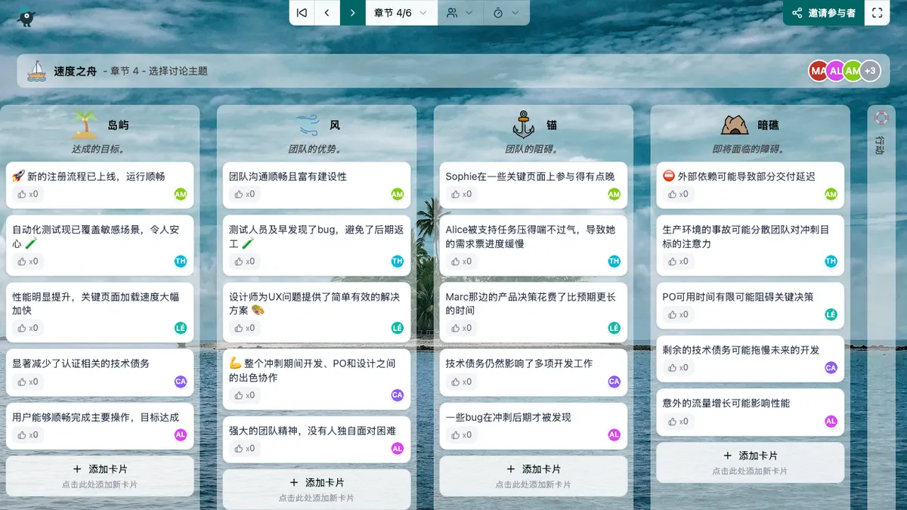Viewport: 907px width, 510px height.
Task: Open the 章节 4/6 chapter dropdown
Action: [401, 13]
